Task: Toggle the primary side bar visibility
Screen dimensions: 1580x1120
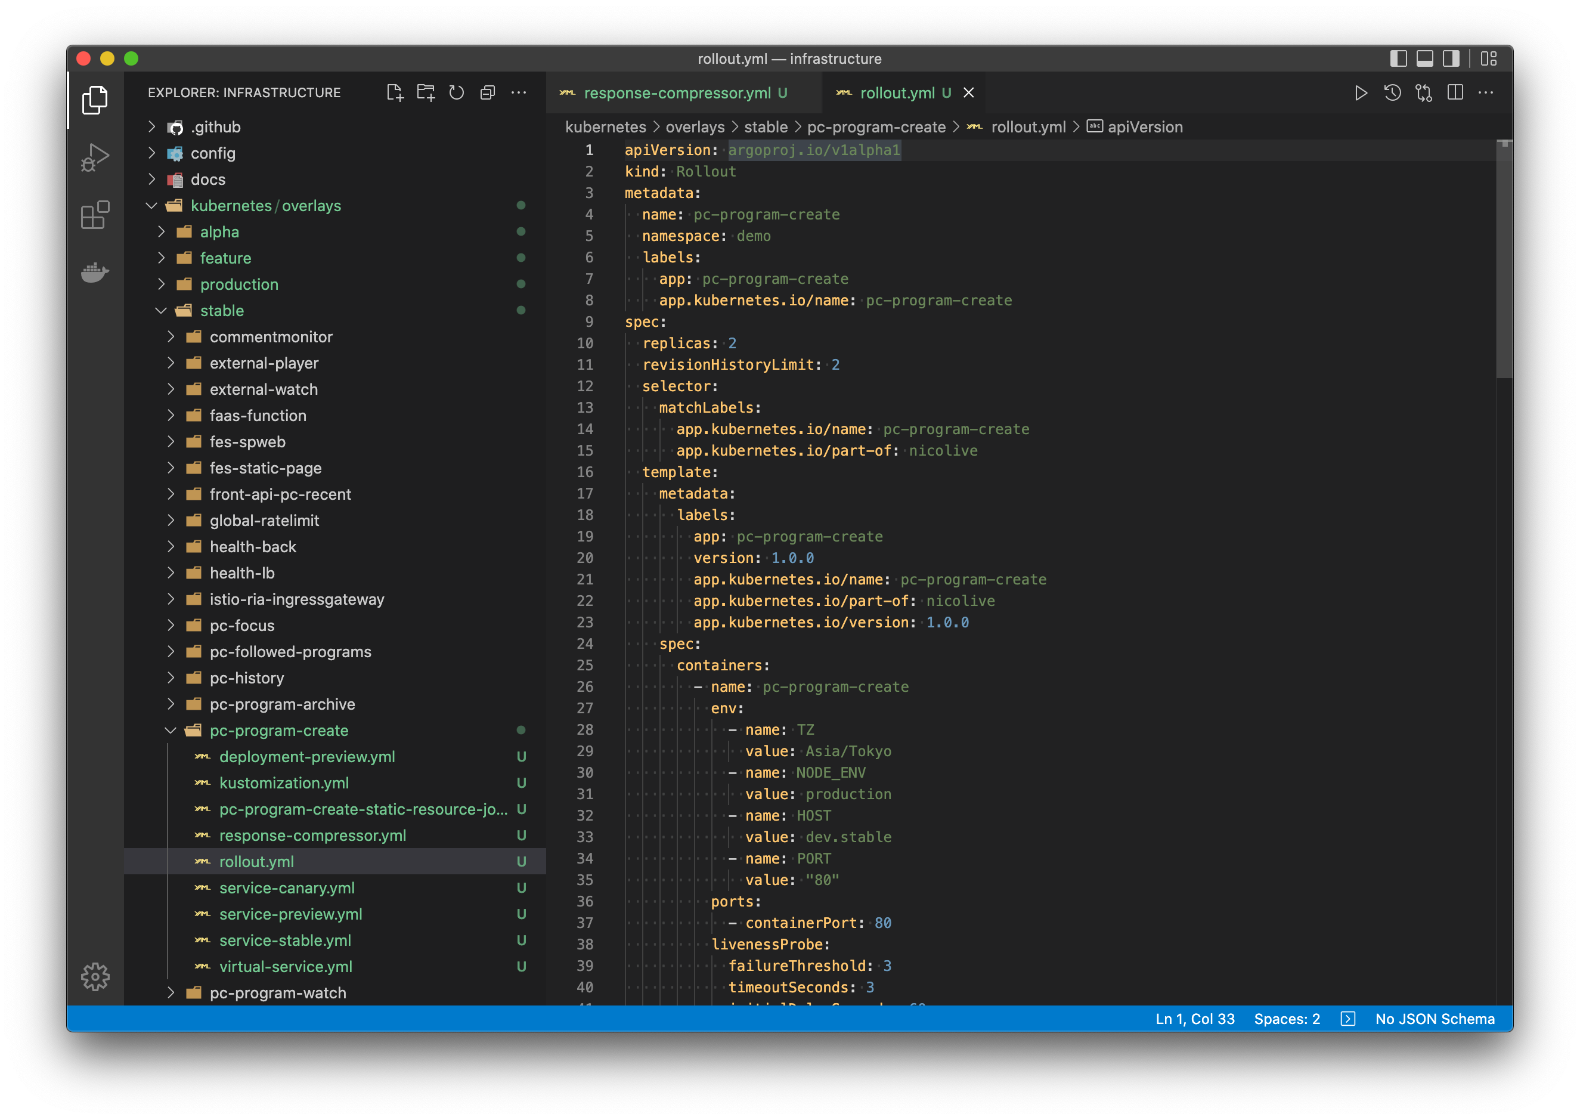Action: pos(1398,58)
